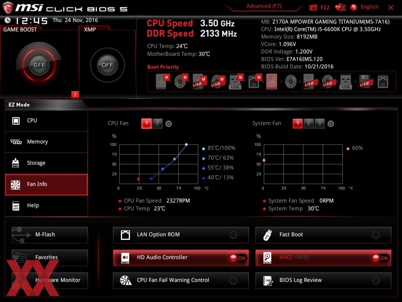Image resolution: width=402 pixels, height=302 pixels.
Task: Select System Fan header 2
Action: (x=308, y=123)
